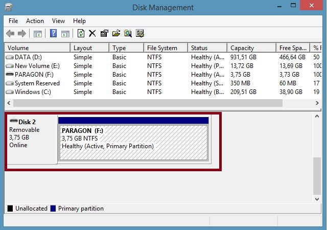Click the horizontal scrollbar thumb
This screenshot has height=230, width=327.
[x=148, y=103]
